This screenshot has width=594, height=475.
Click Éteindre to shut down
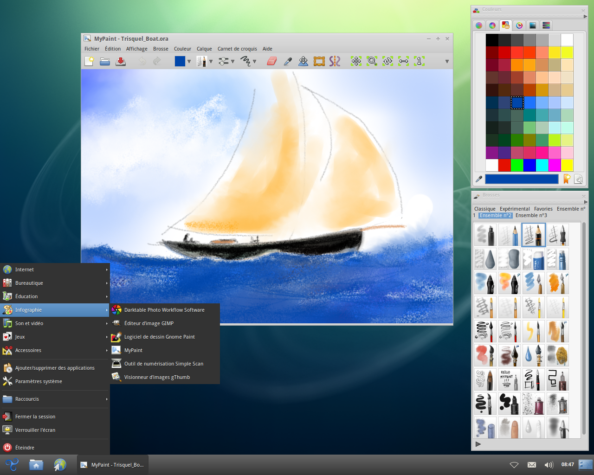click(x=55, y=448)
